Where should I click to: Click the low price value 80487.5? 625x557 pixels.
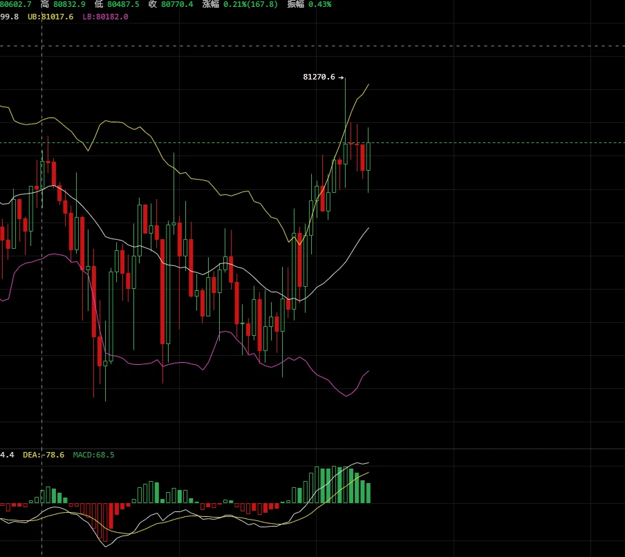click(x=123, y=4)
